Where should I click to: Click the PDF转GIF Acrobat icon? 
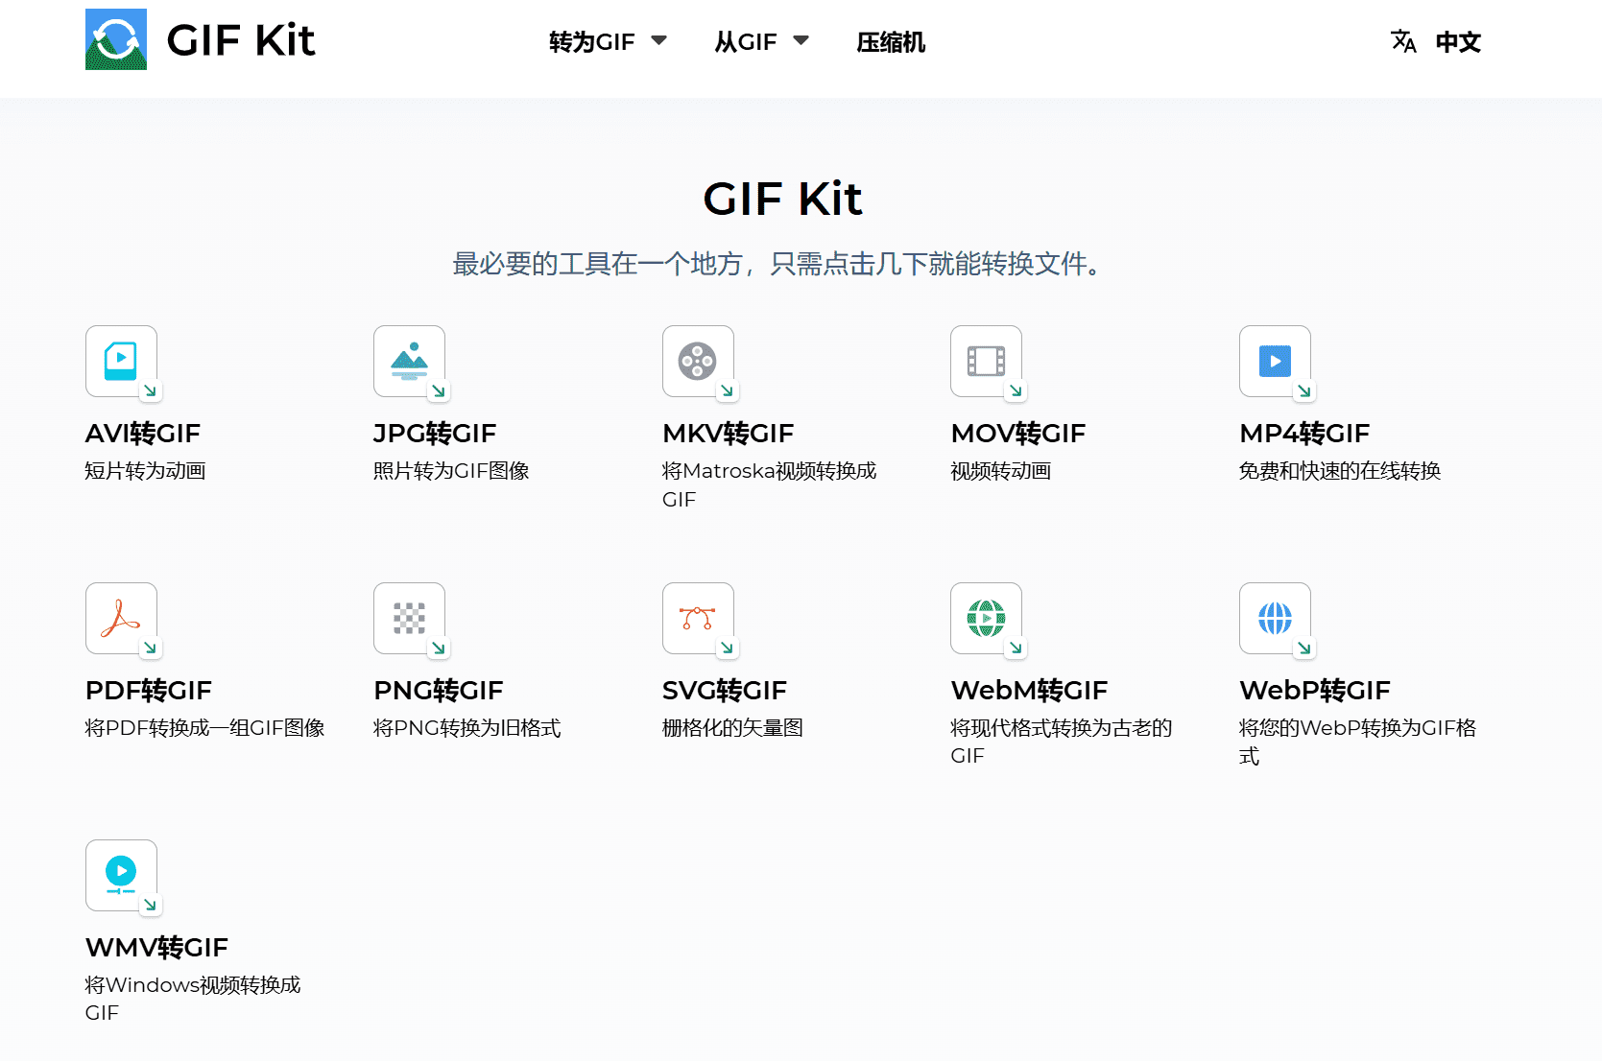[x=121, y=619]
